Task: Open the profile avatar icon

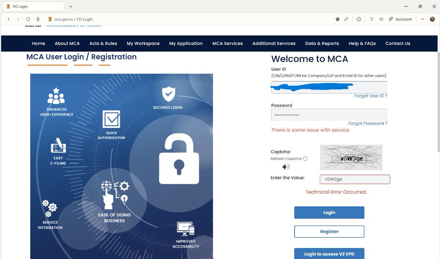Action: click(432, 19)
